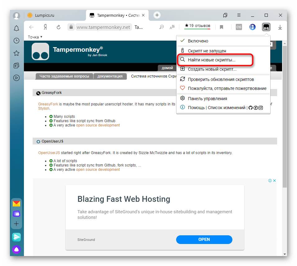The height and width of the screenshot is (266, 297).
Task: Launch Alice assistant purple icon
Action: (x=16, y=250)
